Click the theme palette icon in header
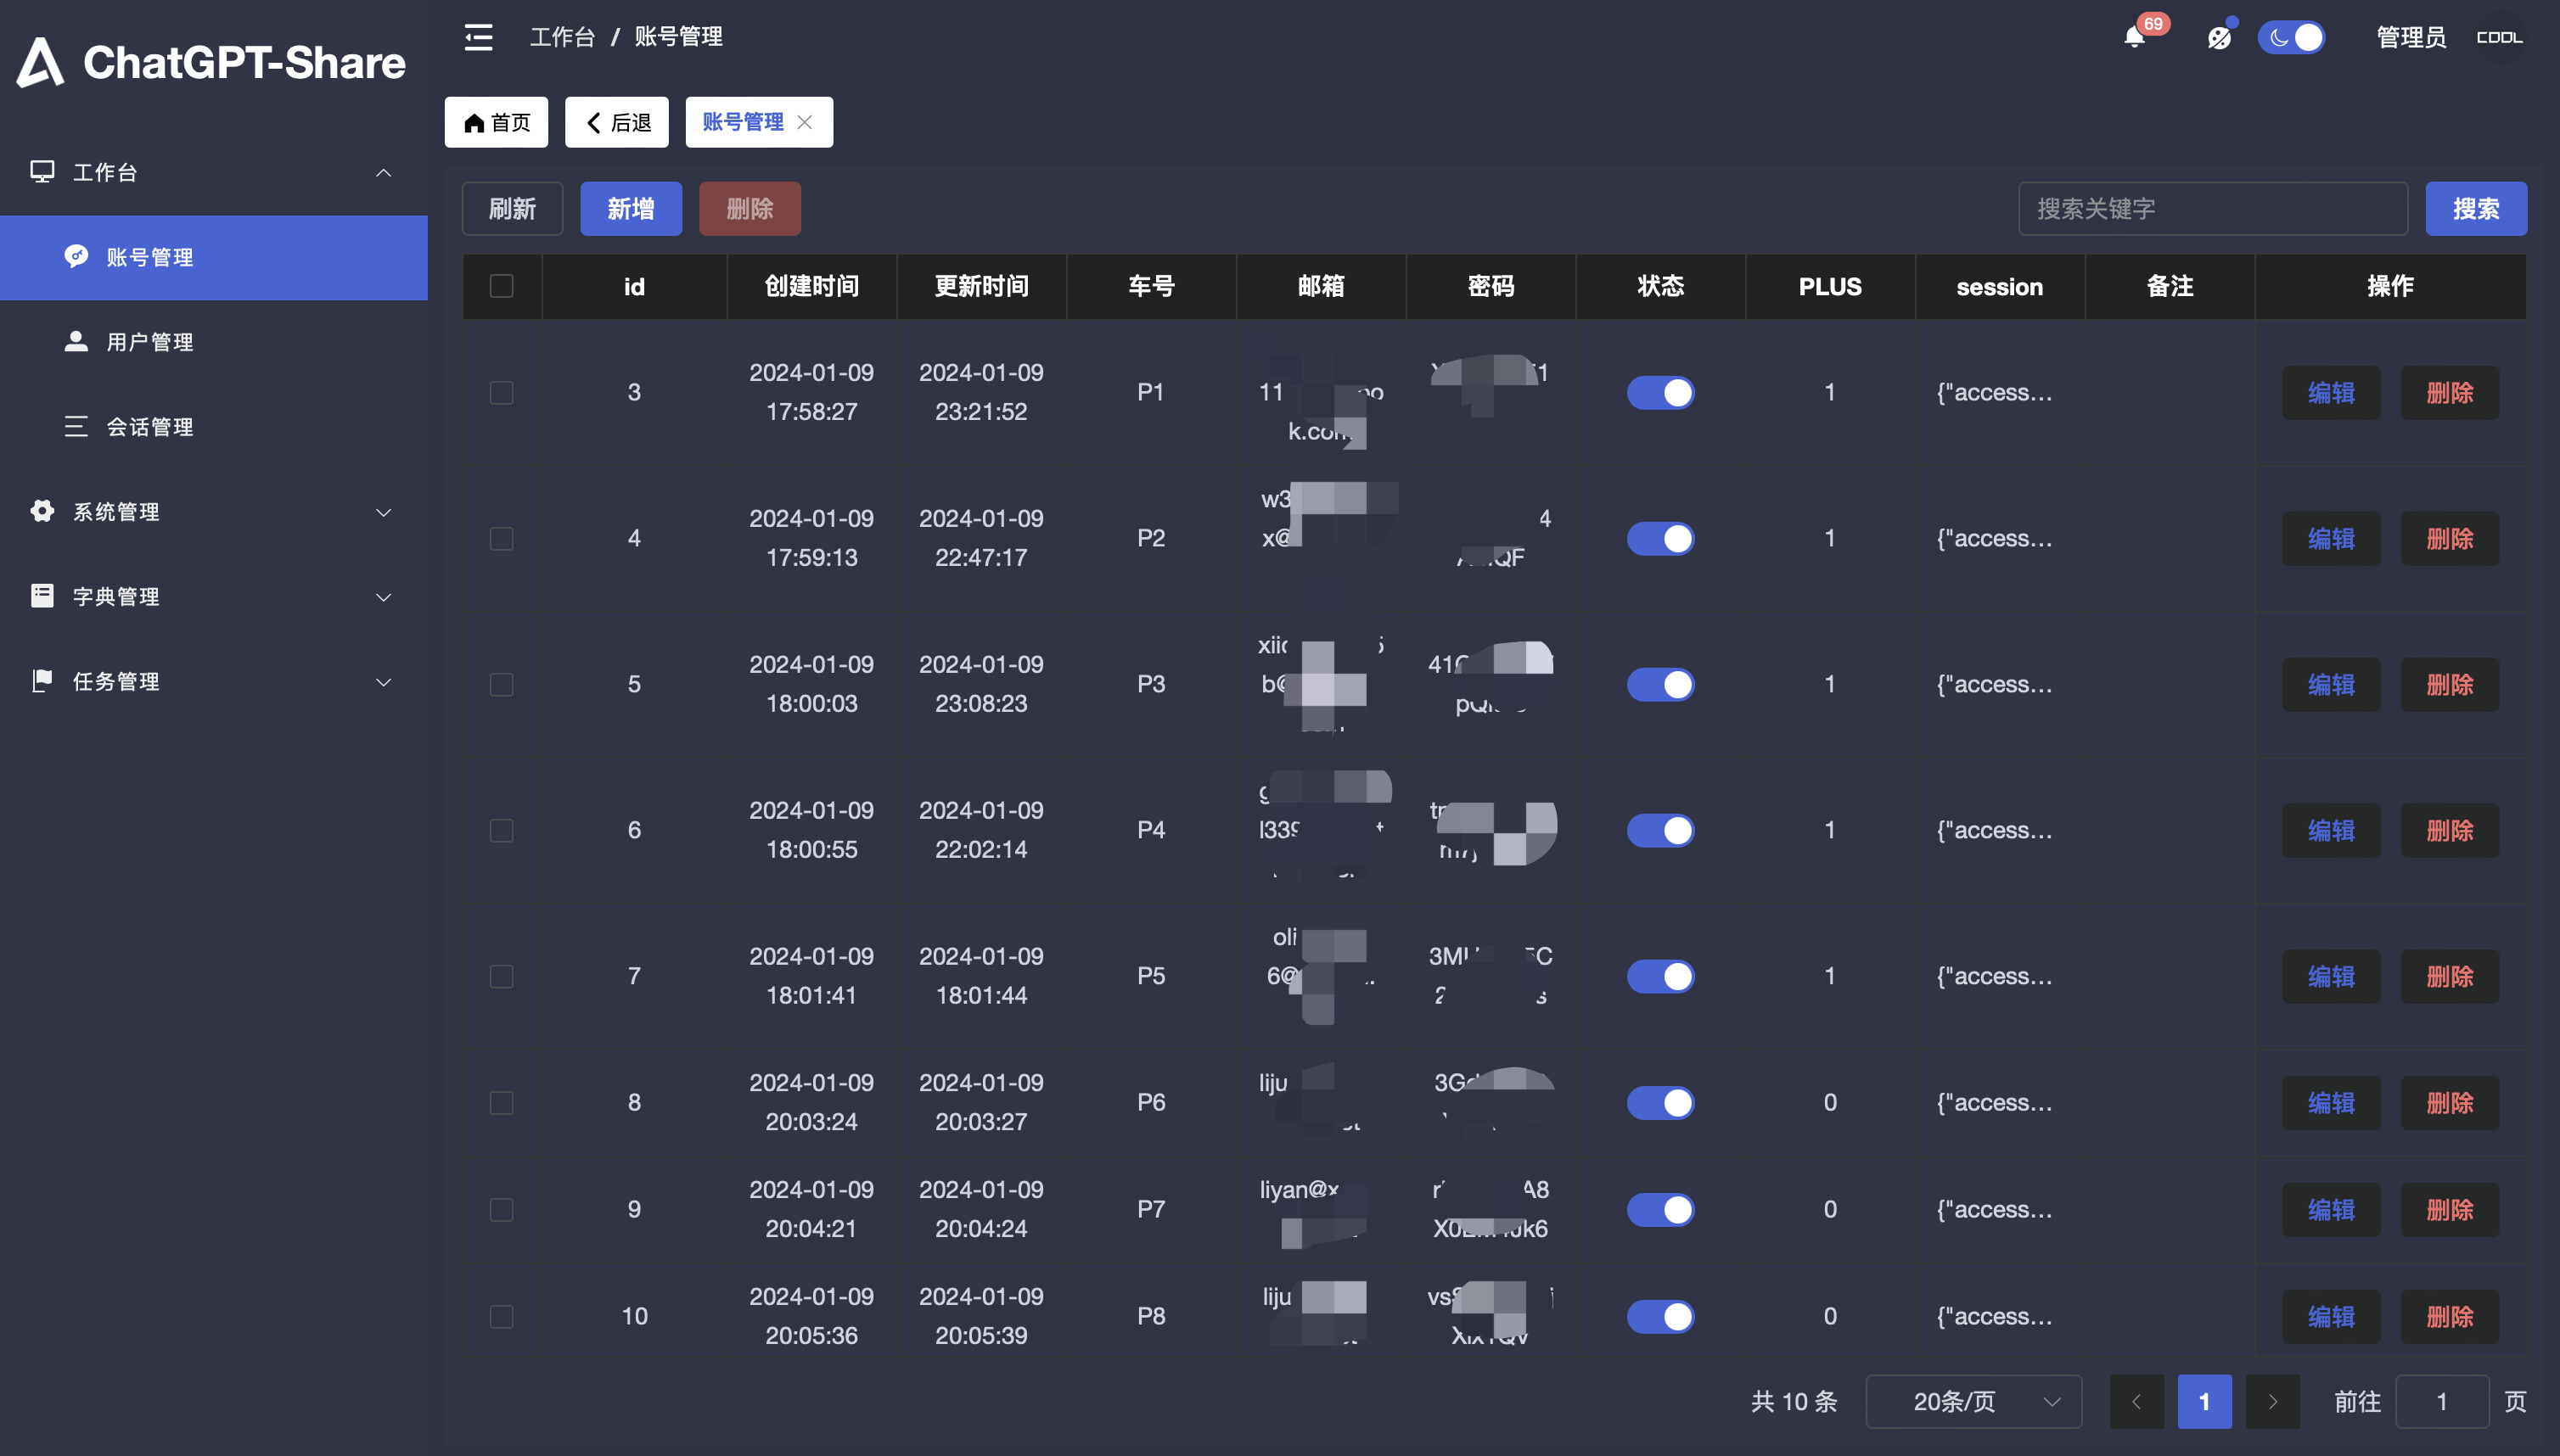Screen dimensions: 2560x1456 pyautogui.click(x=2219, y=38)
